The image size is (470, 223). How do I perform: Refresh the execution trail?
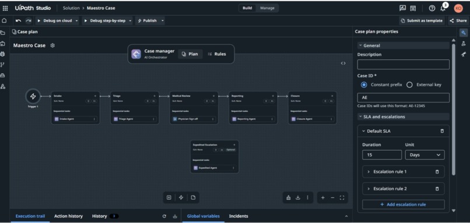tap(164, 216)
